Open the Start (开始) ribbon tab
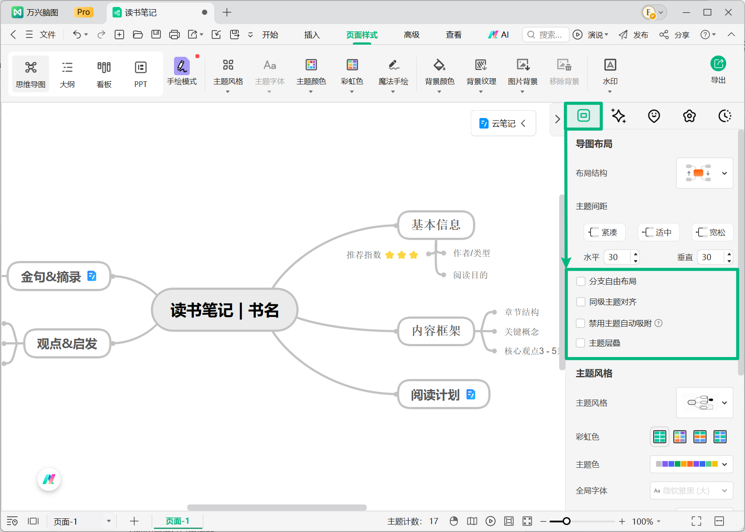Image resolution: width=745 pixels, height=532 pixels. tap(270, 35)
